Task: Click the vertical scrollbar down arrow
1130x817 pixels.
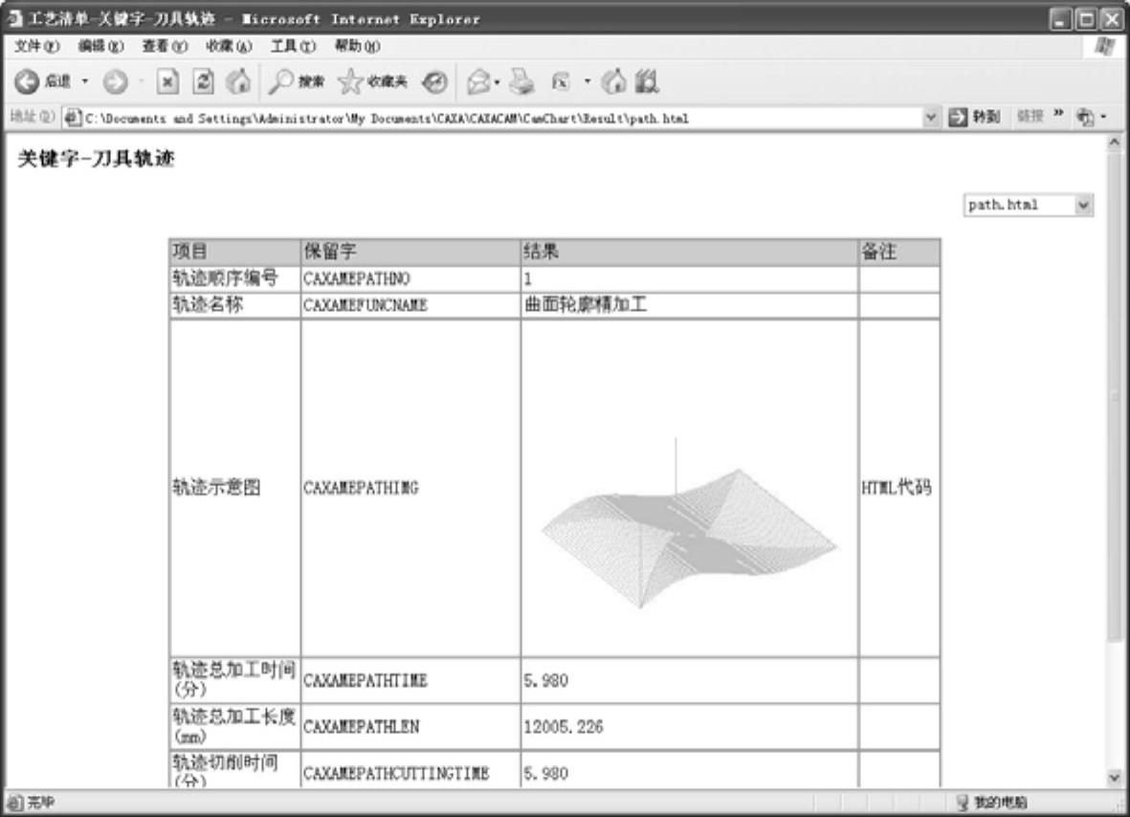Action: point(1114,778)
